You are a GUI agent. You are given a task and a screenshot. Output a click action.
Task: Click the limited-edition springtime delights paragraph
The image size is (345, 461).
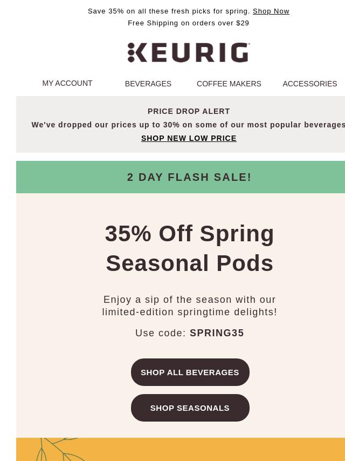point(189,306)
